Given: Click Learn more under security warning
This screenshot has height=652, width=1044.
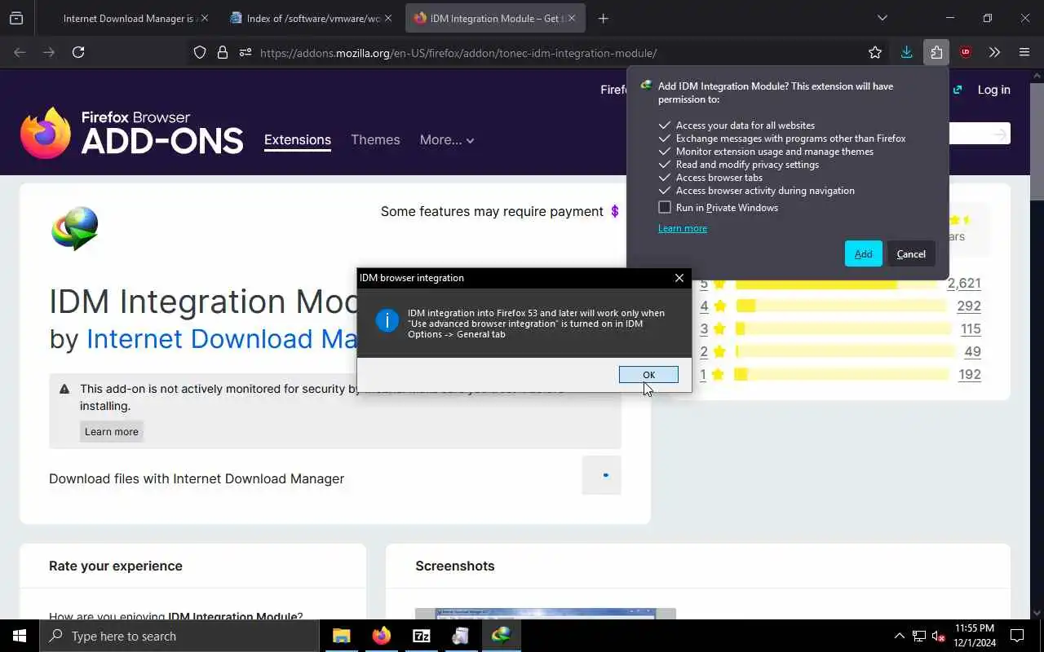Looking at the screenshot, I should pos(112,432).
